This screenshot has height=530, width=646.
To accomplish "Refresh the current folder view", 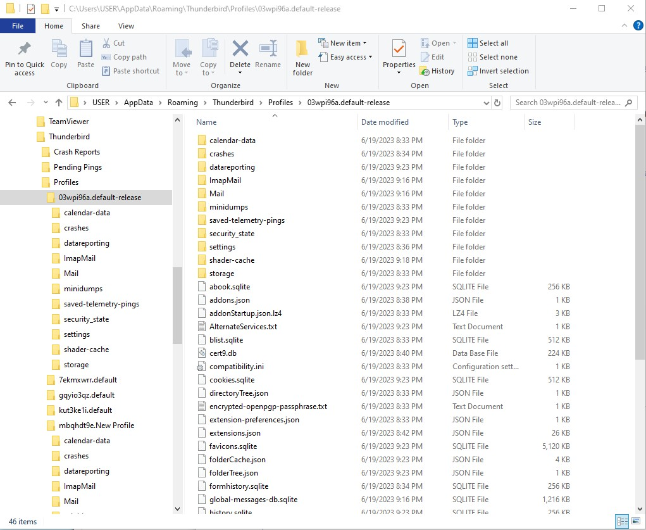I will (x=497, y=103).
